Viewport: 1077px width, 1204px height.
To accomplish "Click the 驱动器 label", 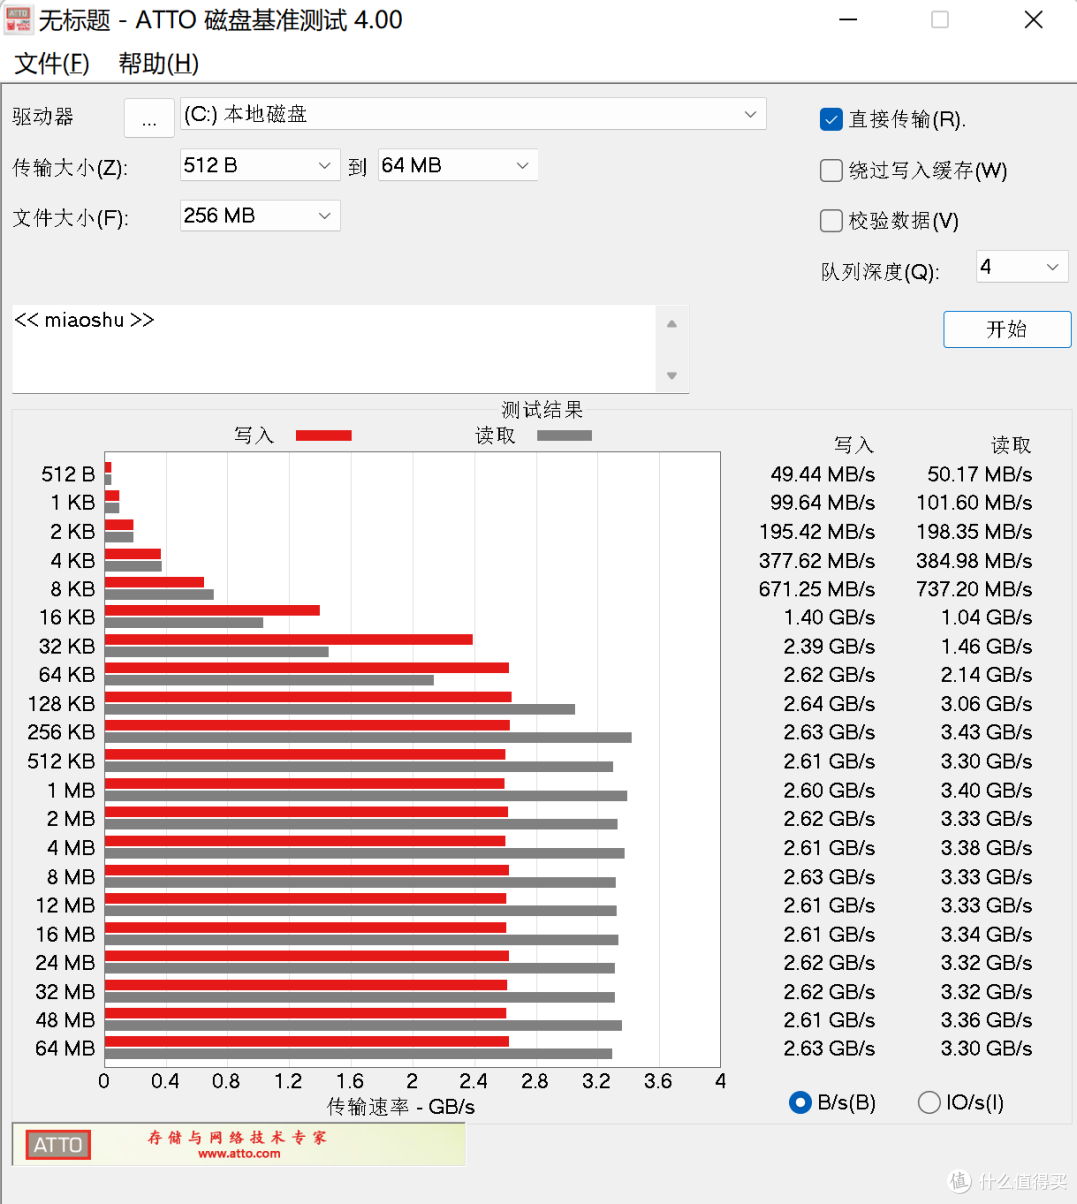I will coord(43,117).
